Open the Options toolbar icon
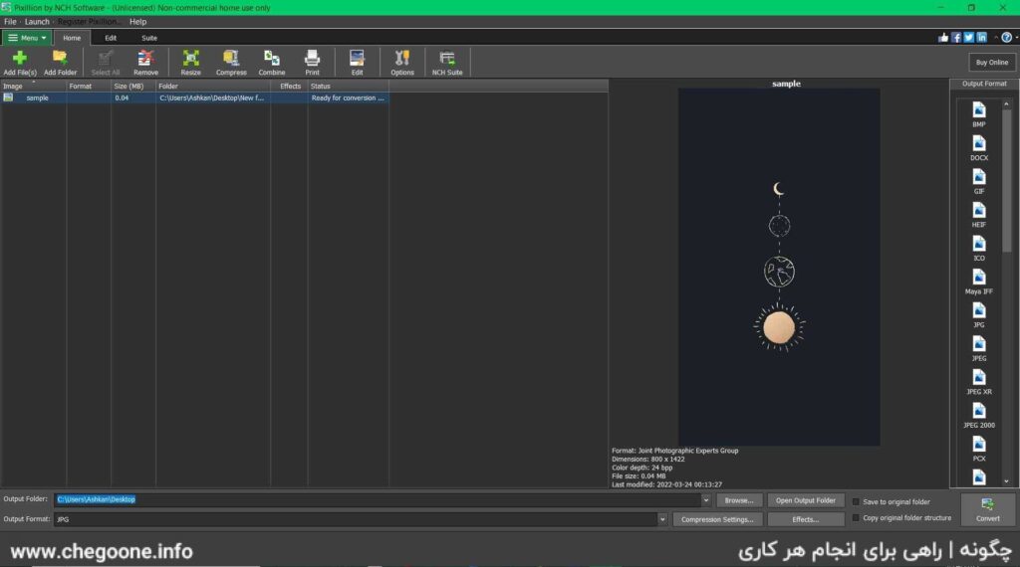Screen dimensions: 1020x567 (x=402, y=63)
